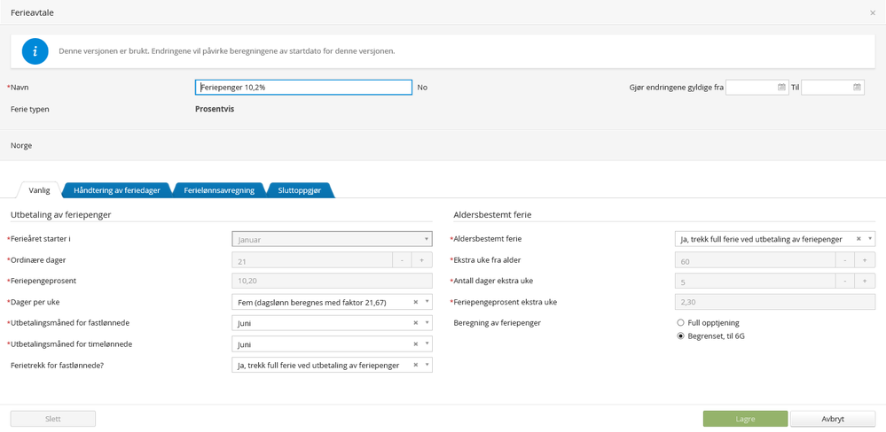Increase 'Ordinære dager' with plus button
The width and height of the screenshot is (886, 432).
pyautogui.click(x=421, y=260)
